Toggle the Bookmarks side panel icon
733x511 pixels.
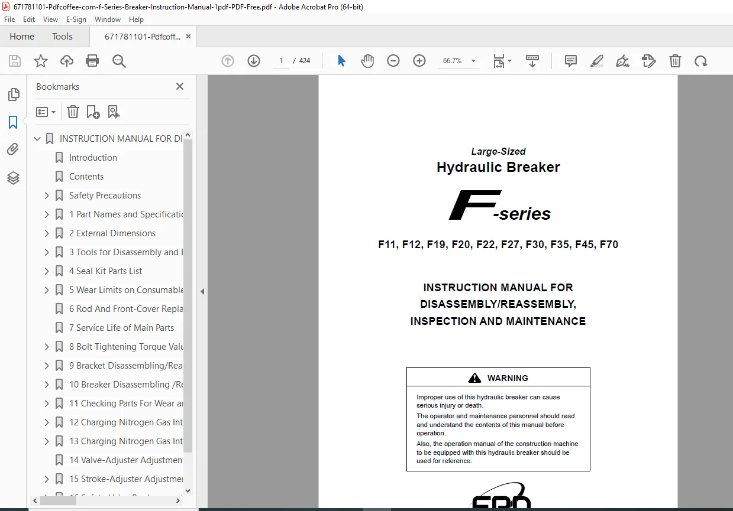[13, 122]
